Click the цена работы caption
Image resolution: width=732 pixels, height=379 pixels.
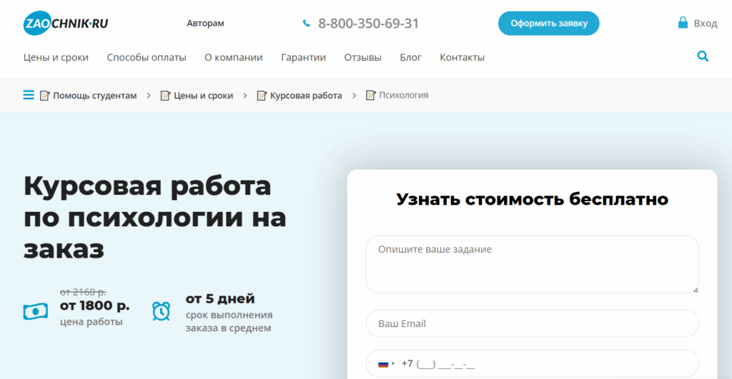[x=91, y=322]
